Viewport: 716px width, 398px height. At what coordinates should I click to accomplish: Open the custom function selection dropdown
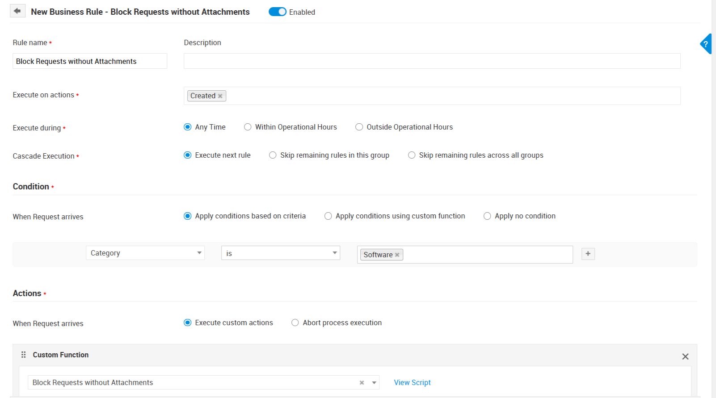(374, 383)
